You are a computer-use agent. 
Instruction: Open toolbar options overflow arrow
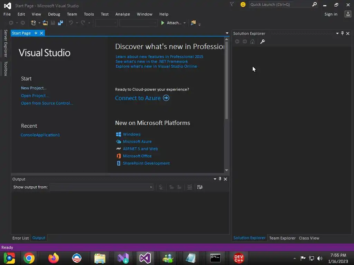(x=199, y=24)
